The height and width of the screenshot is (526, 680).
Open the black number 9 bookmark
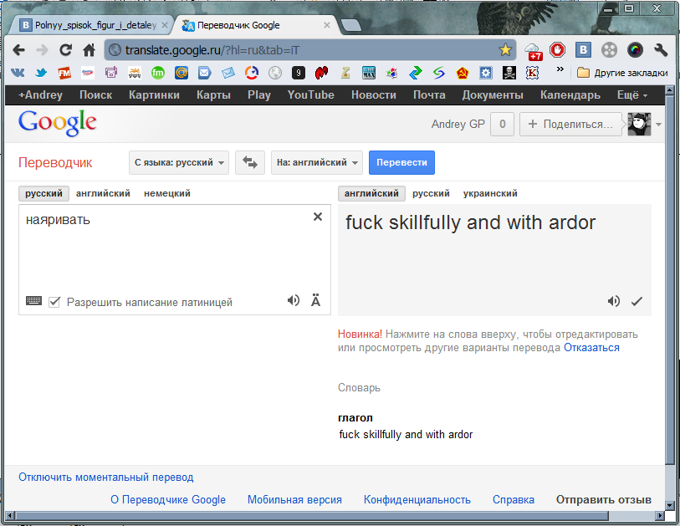point(299,73)
